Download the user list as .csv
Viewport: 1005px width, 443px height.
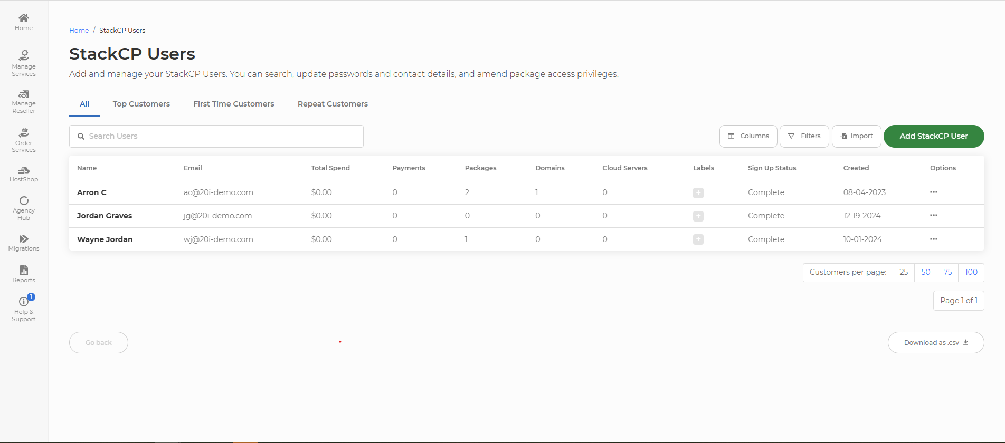click(x=935, y=342)
